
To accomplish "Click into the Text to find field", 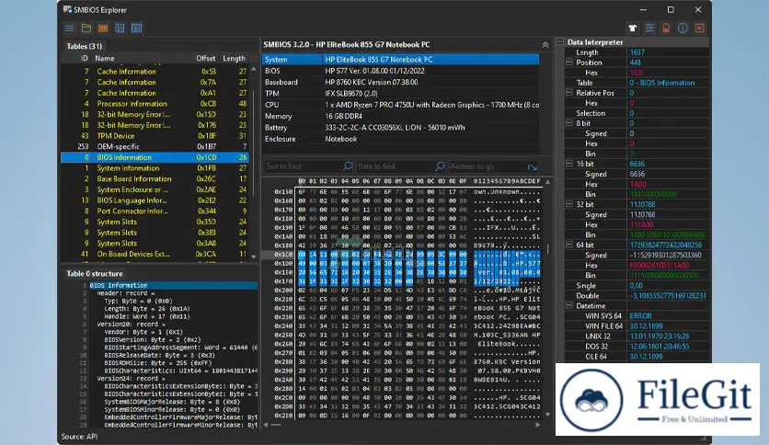I will [303, 166].
